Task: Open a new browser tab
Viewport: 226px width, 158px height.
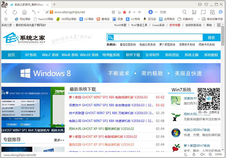Action: pyautogui.click(x=54, y=5)
